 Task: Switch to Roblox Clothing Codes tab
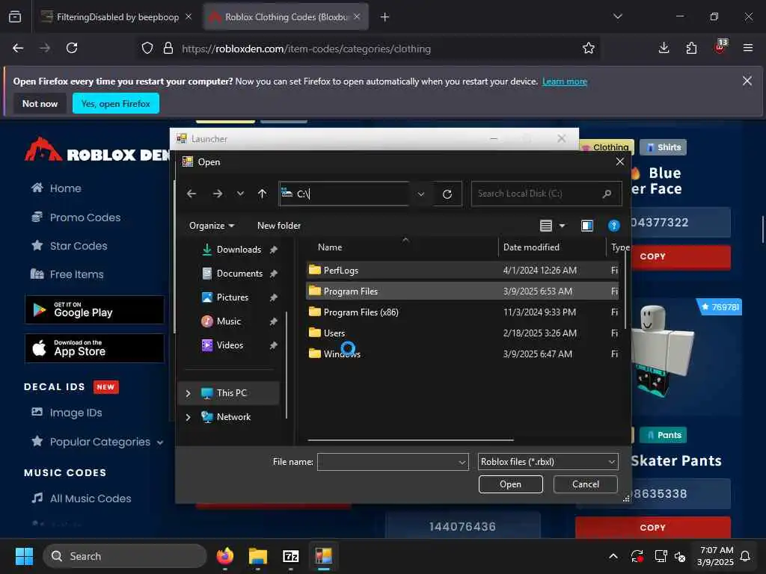(x=287, y=17)
